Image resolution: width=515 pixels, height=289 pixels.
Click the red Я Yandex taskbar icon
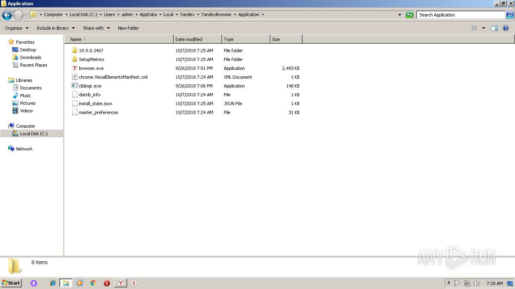tap(134, 283)
